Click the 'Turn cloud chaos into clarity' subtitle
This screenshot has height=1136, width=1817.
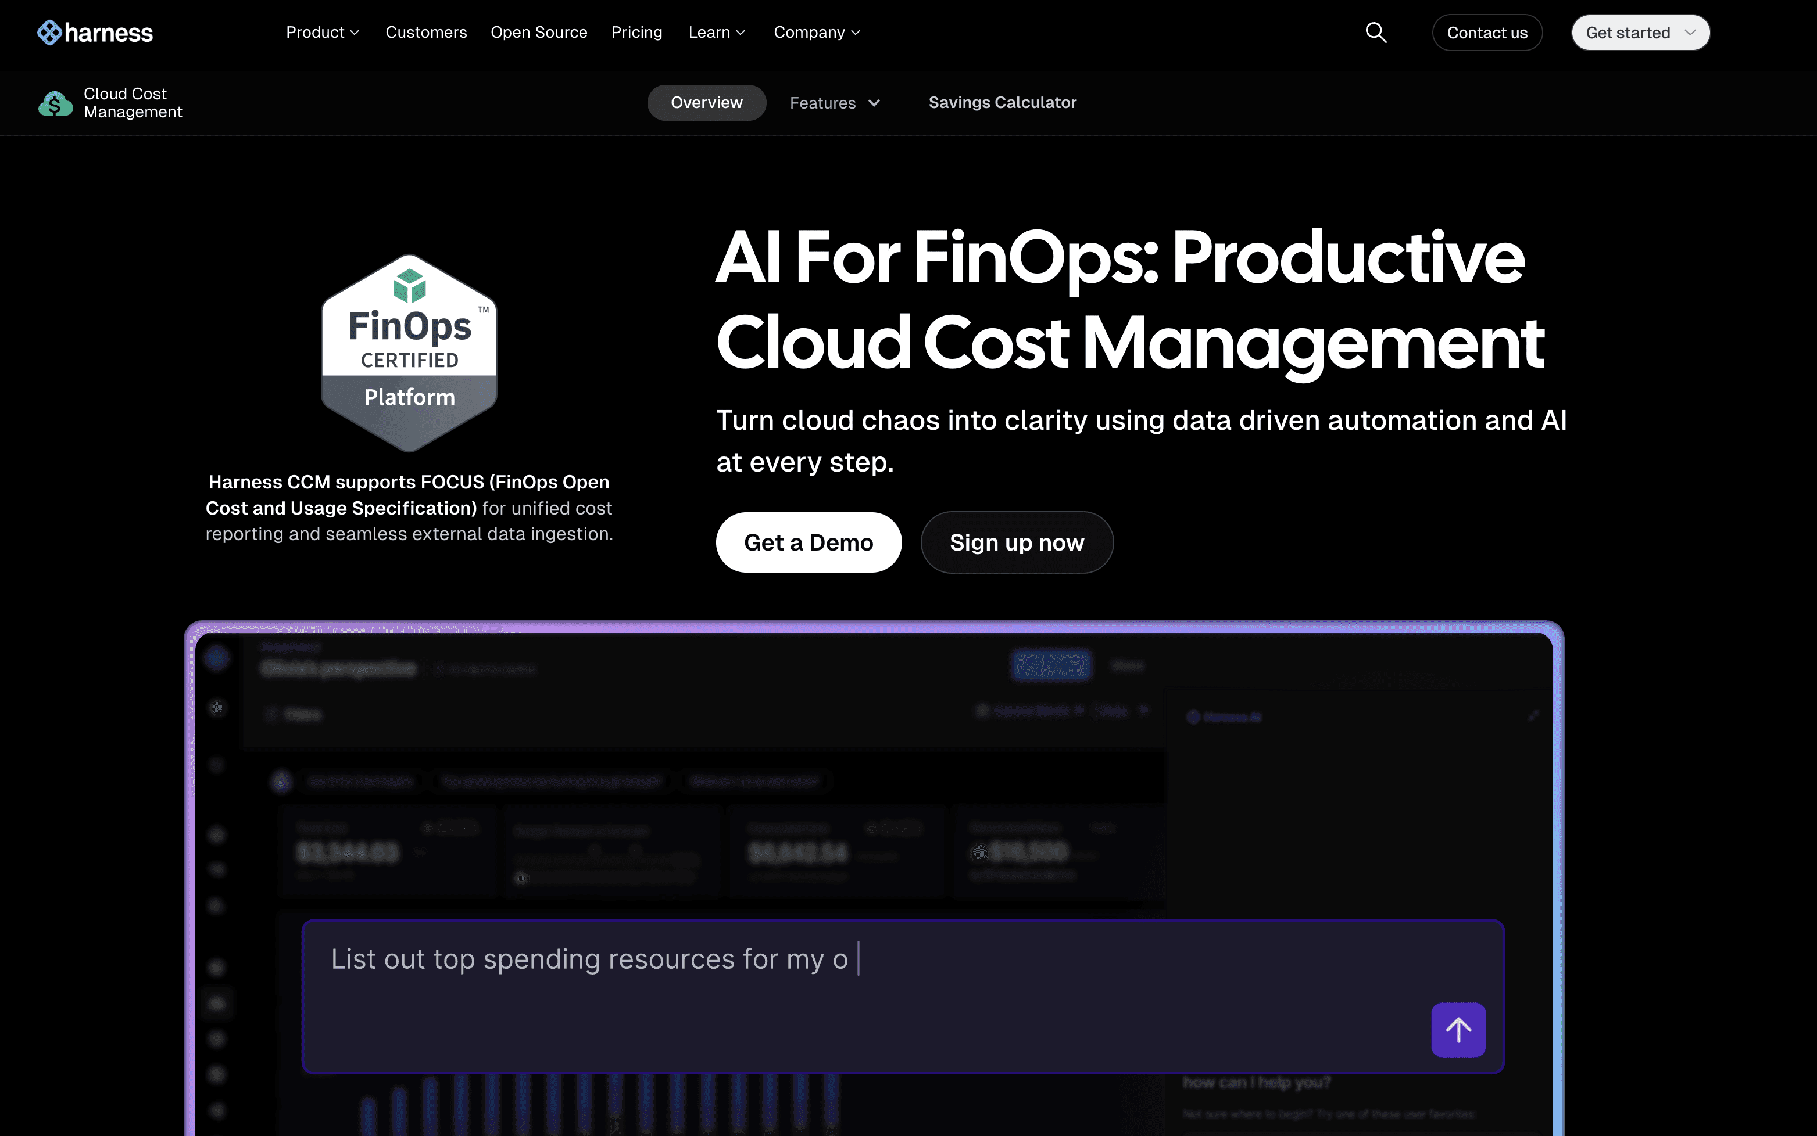tap(1141, 441)
